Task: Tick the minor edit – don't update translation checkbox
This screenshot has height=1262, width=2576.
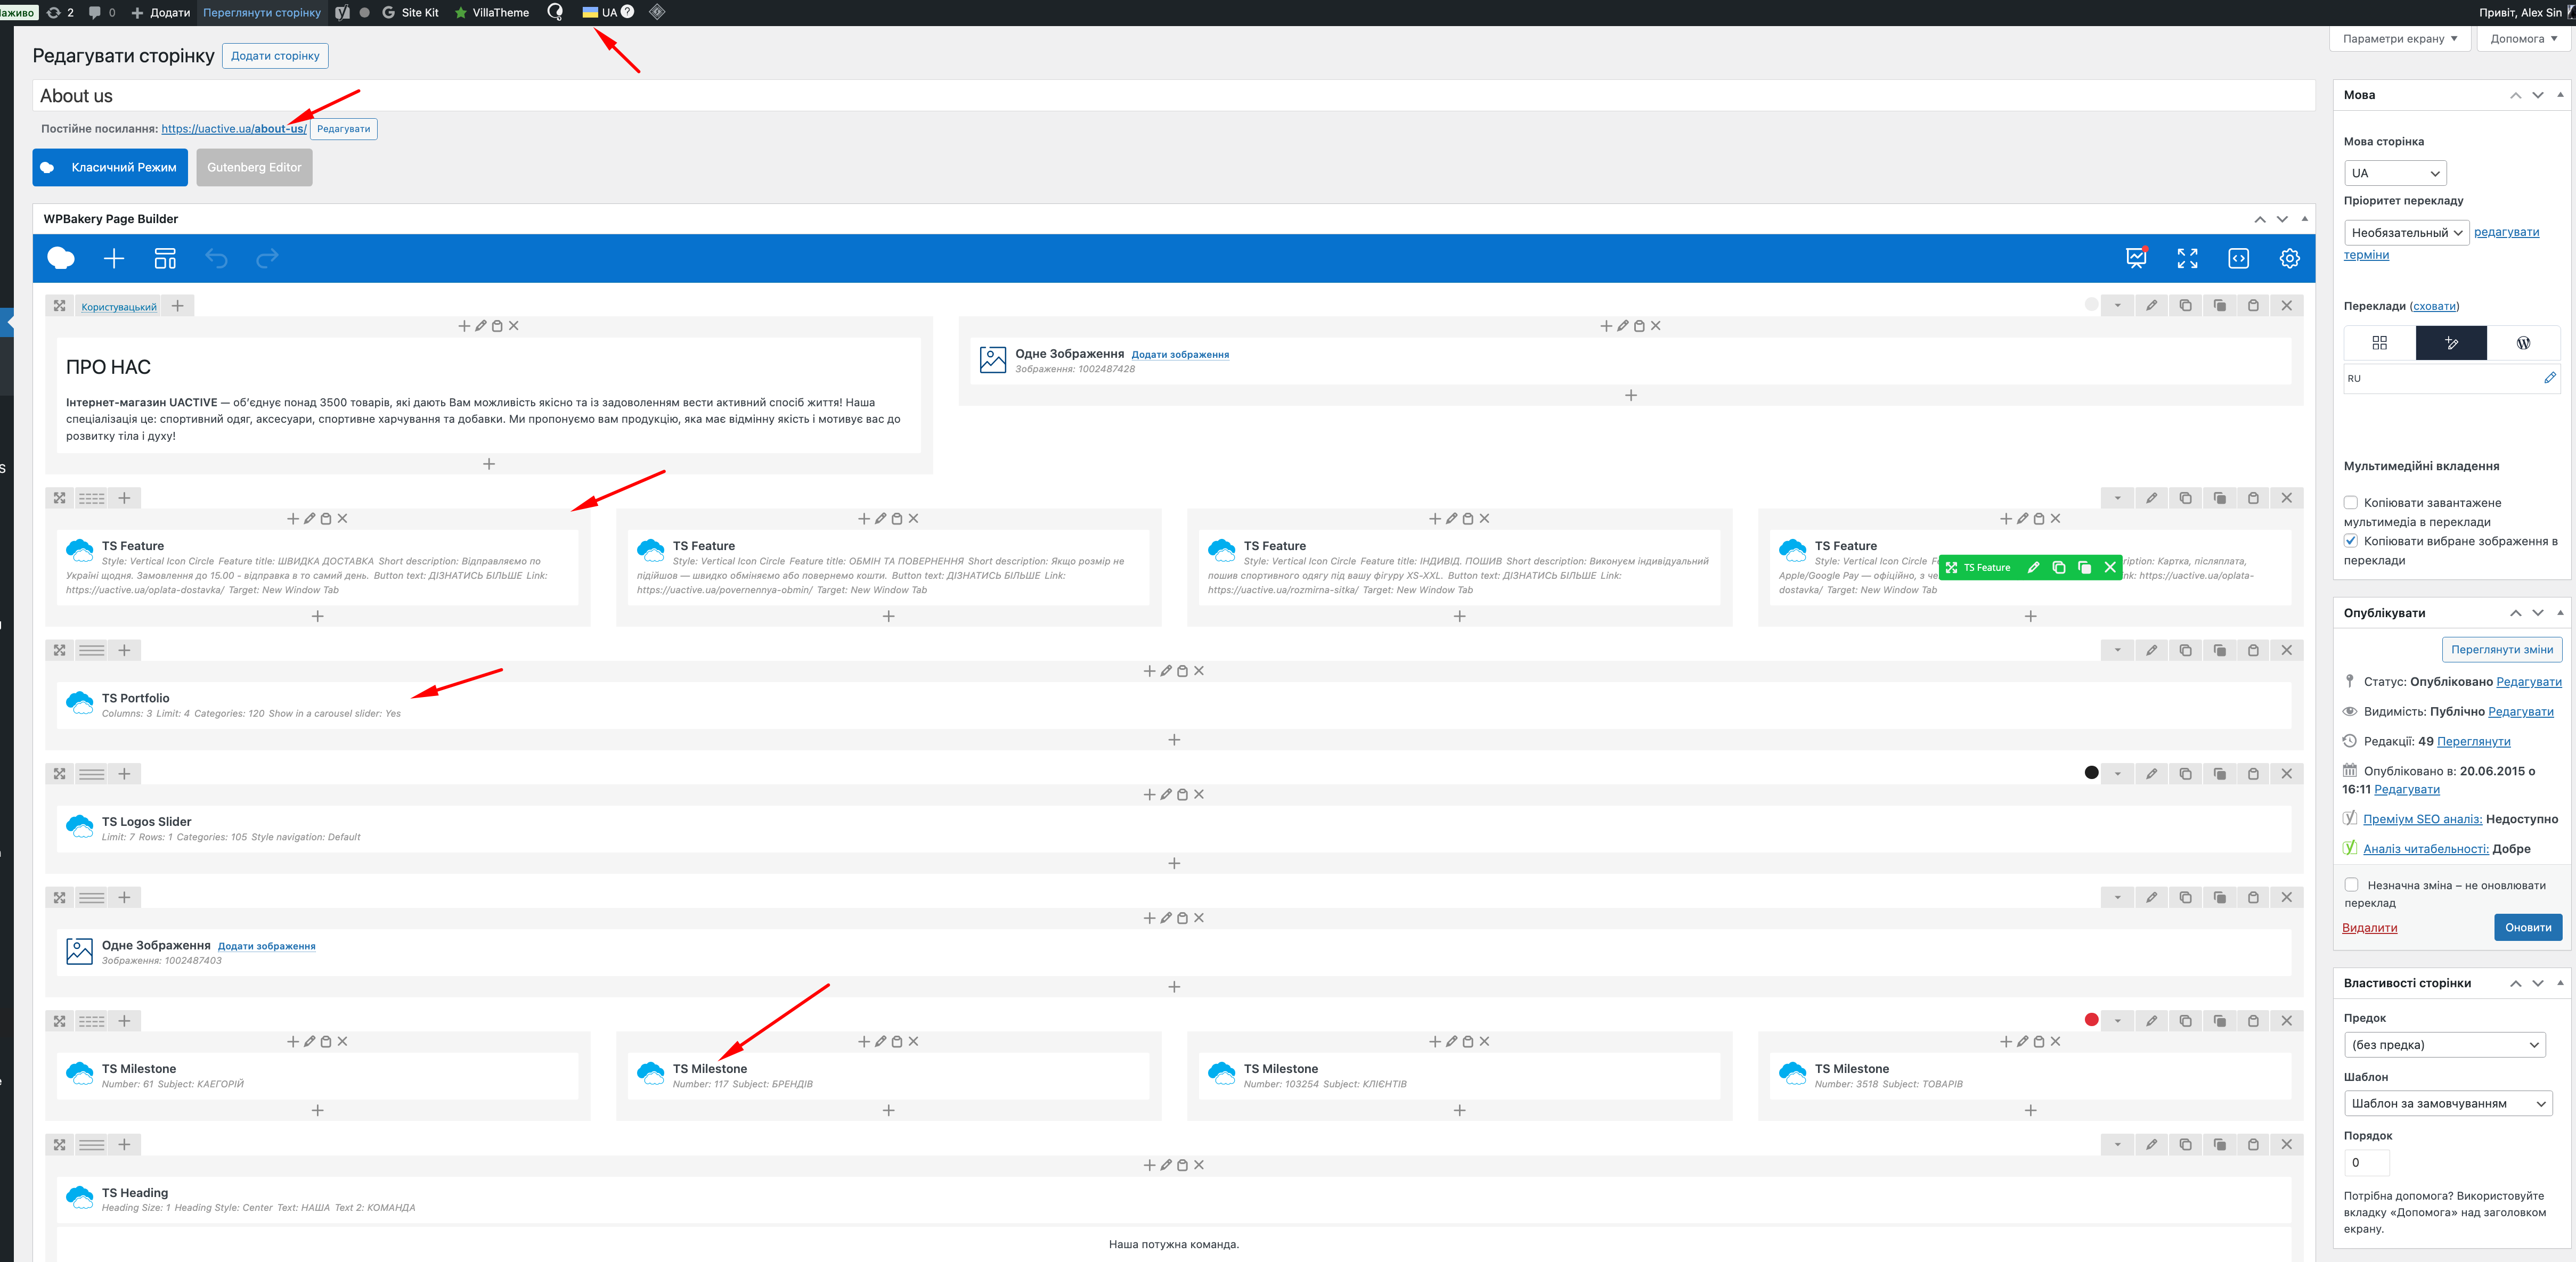Action: point(2352,885)
